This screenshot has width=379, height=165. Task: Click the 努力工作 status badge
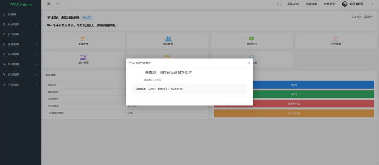[x=88, y=18]
